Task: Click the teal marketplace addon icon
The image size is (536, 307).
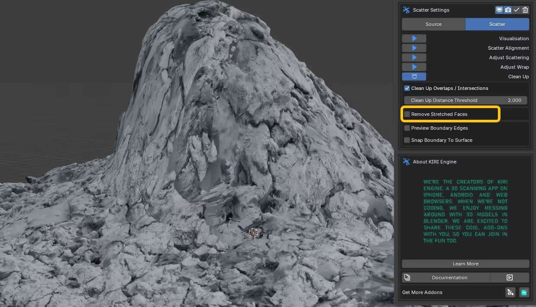Action: [524, 292]
